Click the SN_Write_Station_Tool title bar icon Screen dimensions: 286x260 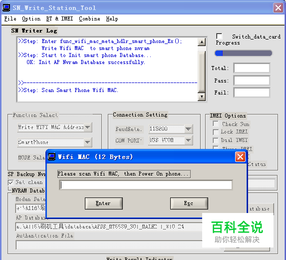[x=6, y=7]
